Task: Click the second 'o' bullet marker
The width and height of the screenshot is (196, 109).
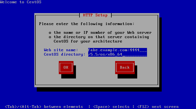Action: pyautogui.click(x=50, y=37)
